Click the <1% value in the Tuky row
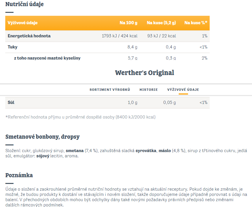This screenshot has height=207, width=252. coord(204,47)
